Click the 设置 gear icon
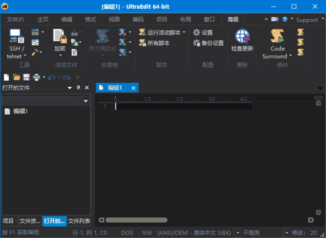The height and width of the screenshot is (238, 326). pos(197,32)
